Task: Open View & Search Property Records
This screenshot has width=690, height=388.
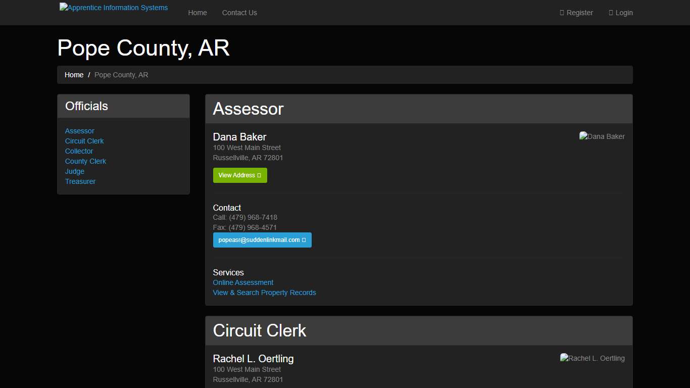Action: 264,293
